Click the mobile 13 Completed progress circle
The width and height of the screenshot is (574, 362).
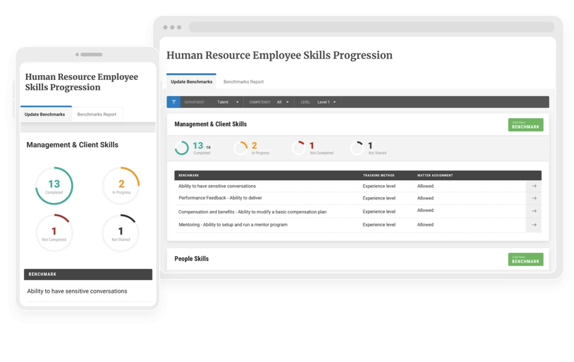click(54, 186)
